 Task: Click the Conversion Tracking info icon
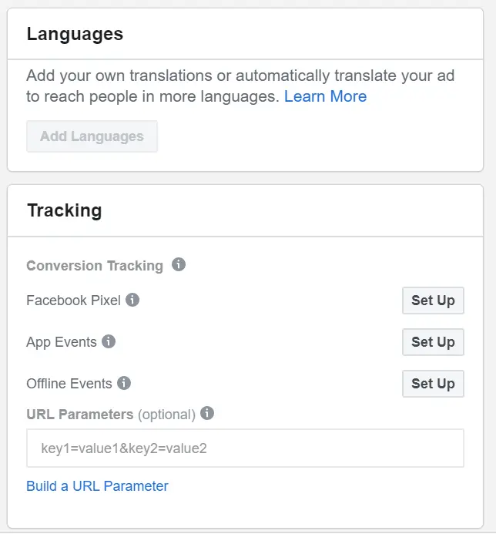tap(179, 265)
